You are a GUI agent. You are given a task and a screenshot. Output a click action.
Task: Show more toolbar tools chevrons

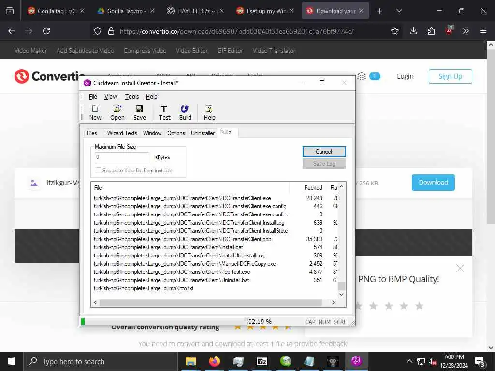[466, 31]
